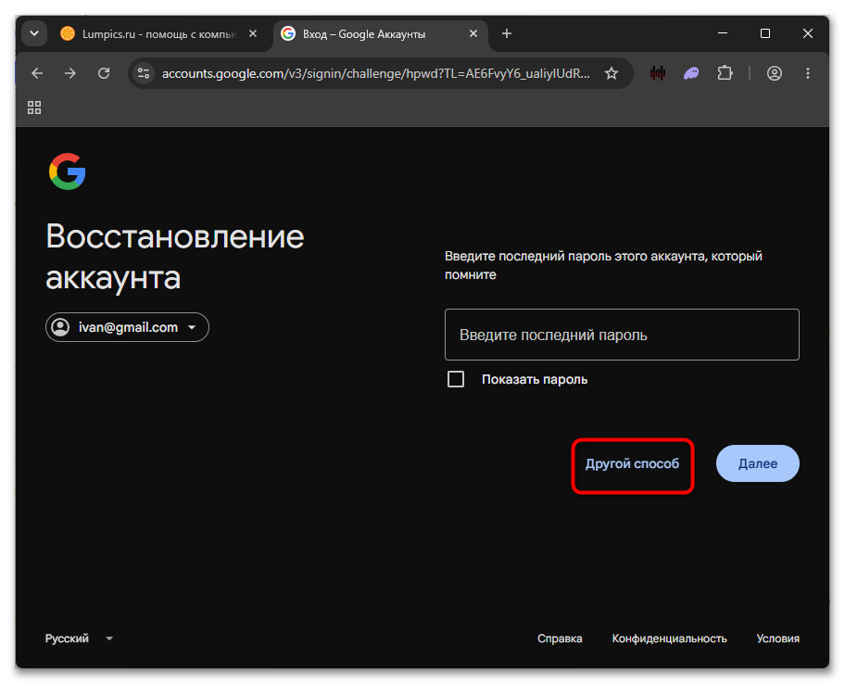845x684 pixels.
Task: Close the Lumpics.ru tab
Action: point(253,33)
